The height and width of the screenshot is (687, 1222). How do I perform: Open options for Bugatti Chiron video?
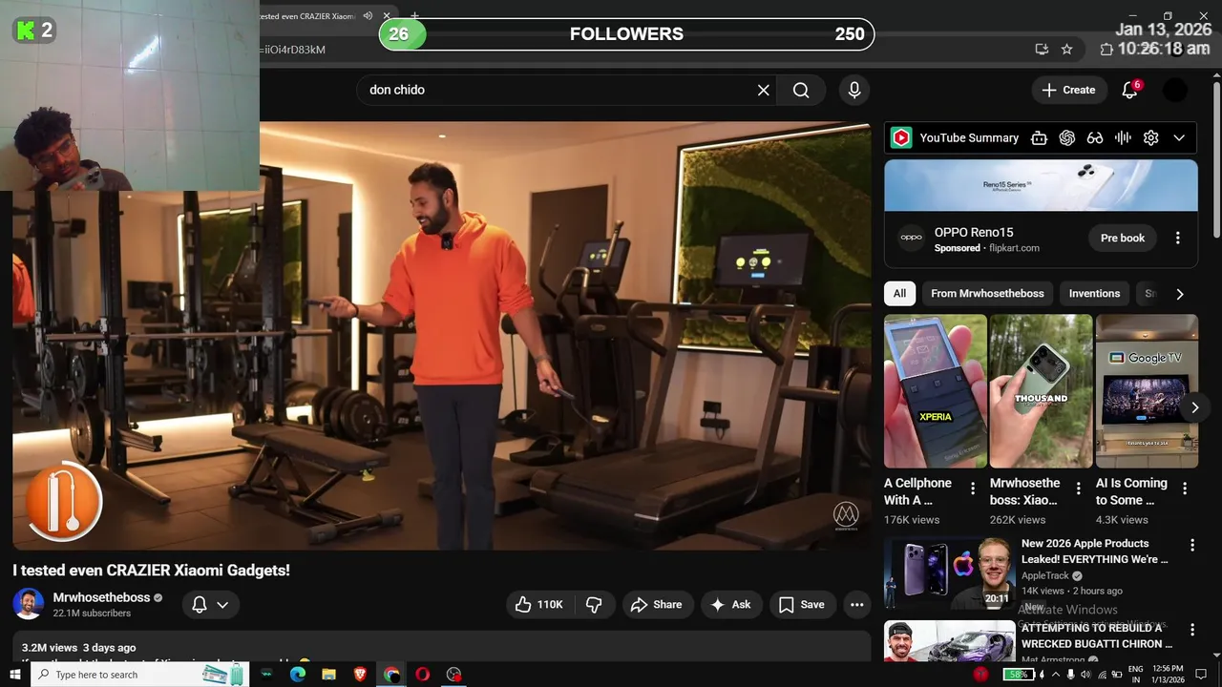pos(1191,630)
